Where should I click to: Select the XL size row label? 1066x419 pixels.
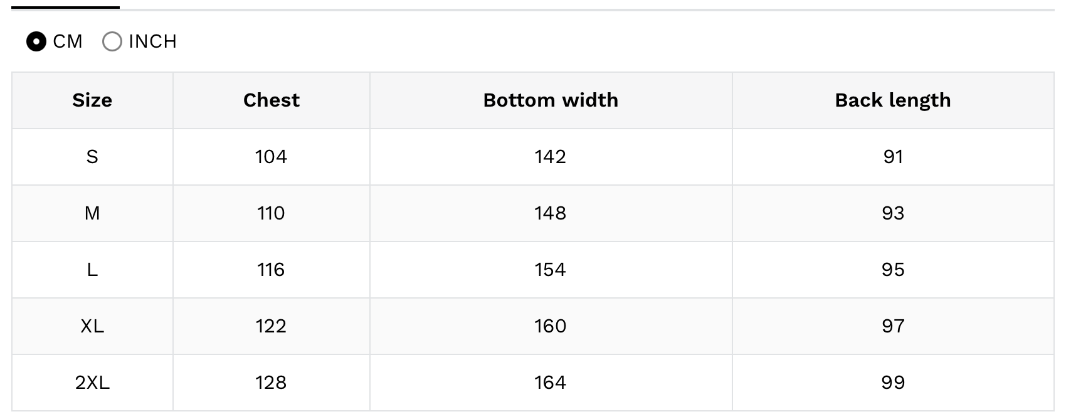92,326
